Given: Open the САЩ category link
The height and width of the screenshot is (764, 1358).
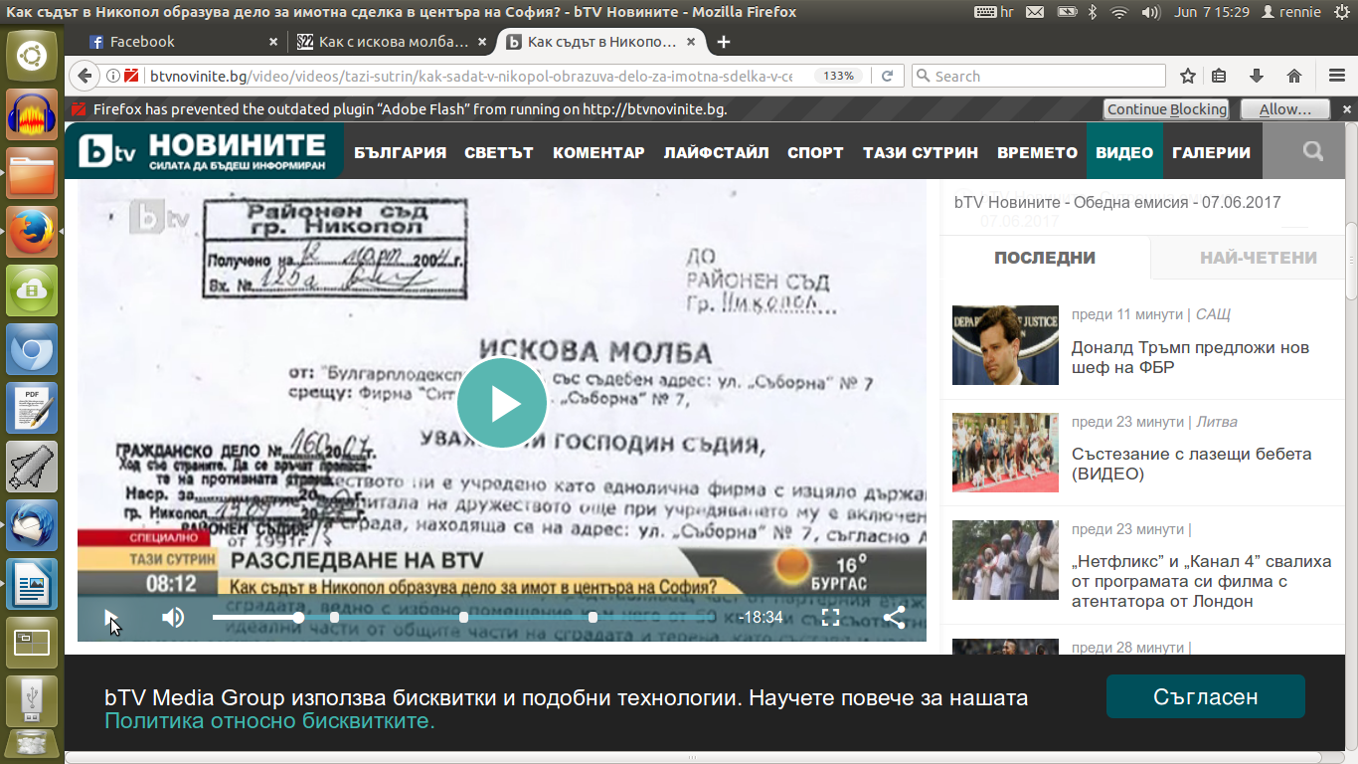Looking at the screenshot, I should pyautogui.click(x=1213, y=314).
